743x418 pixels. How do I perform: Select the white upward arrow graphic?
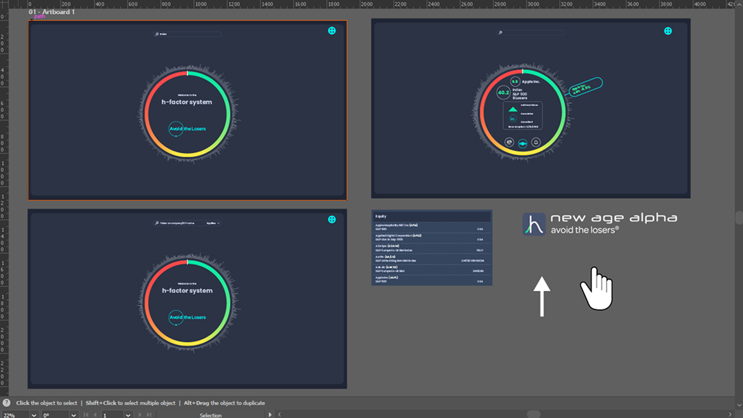click(541, 296)
